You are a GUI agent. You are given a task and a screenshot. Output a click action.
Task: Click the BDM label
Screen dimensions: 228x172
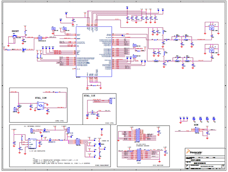tap(196, 125)
